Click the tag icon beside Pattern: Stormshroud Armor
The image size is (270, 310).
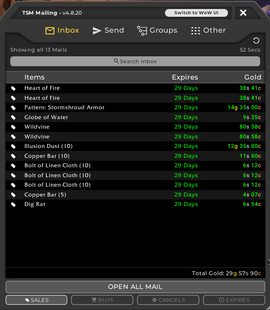point(13,107)
